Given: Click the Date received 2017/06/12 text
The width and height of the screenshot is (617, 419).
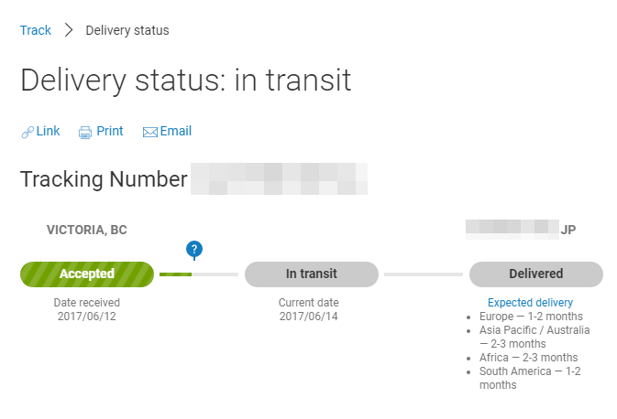Looking at the screenshot, I should click(x=87, y=309).
